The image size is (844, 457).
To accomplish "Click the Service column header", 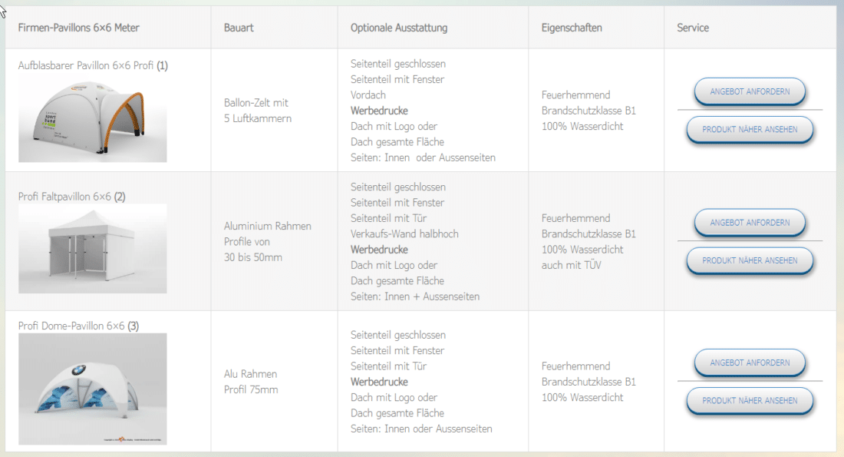I will (691, 28).
